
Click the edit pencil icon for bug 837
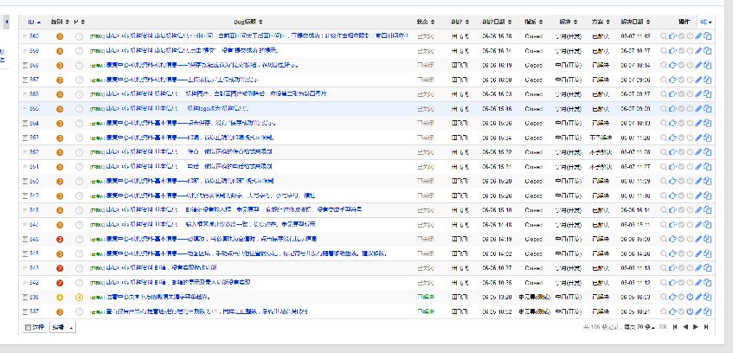pos(699,311)
